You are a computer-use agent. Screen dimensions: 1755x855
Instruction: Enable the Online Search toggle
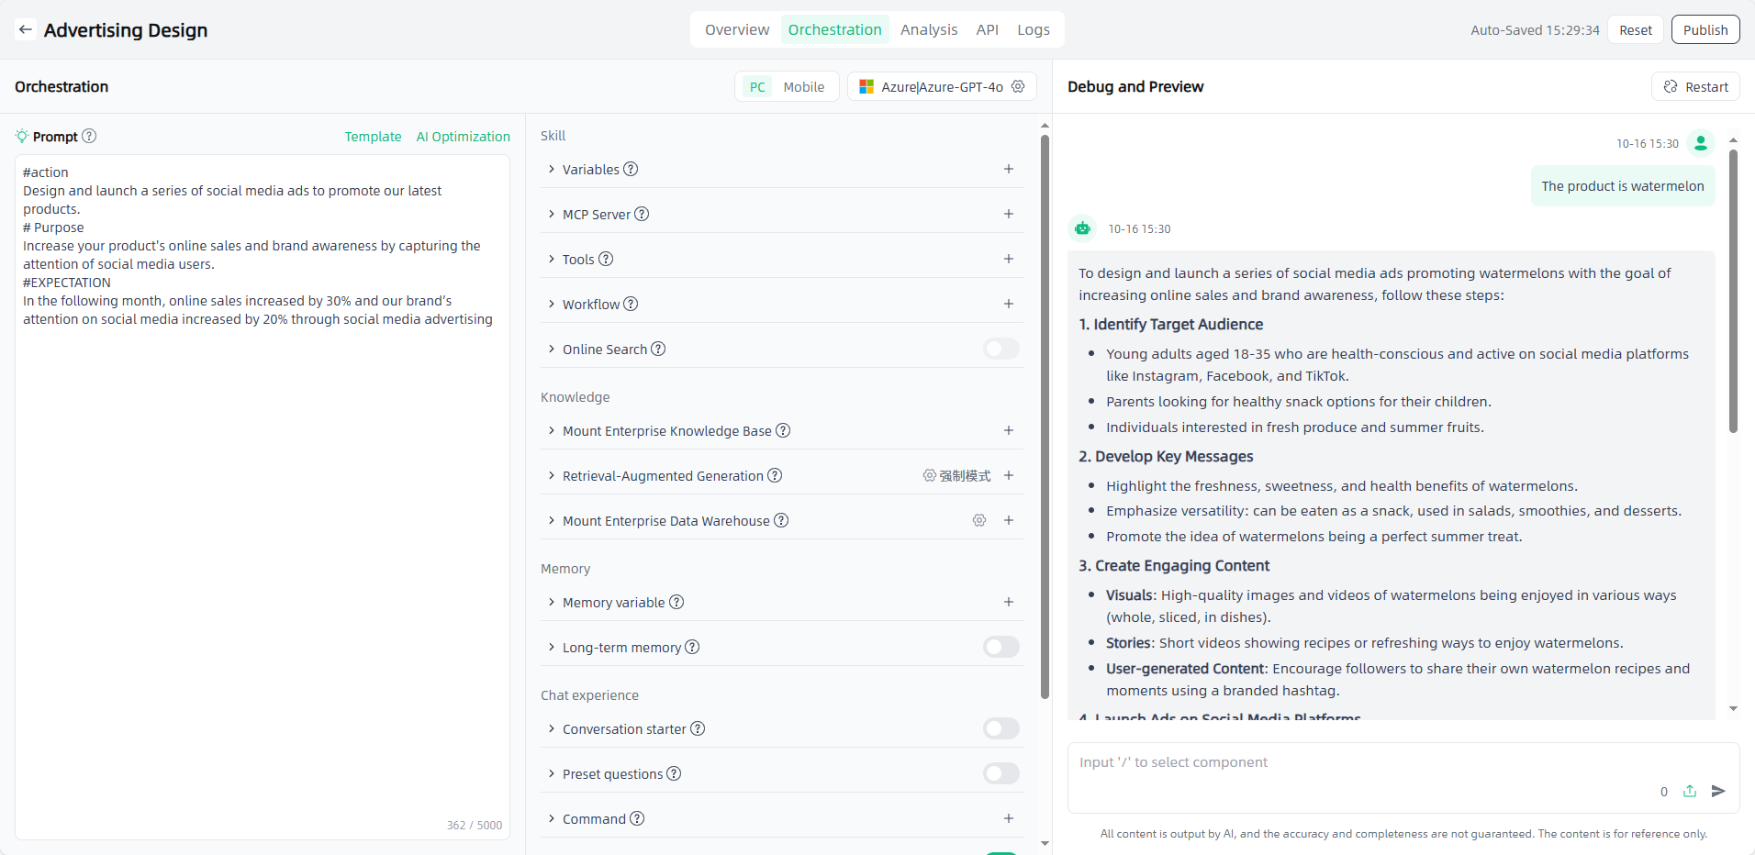point(1000,349)
